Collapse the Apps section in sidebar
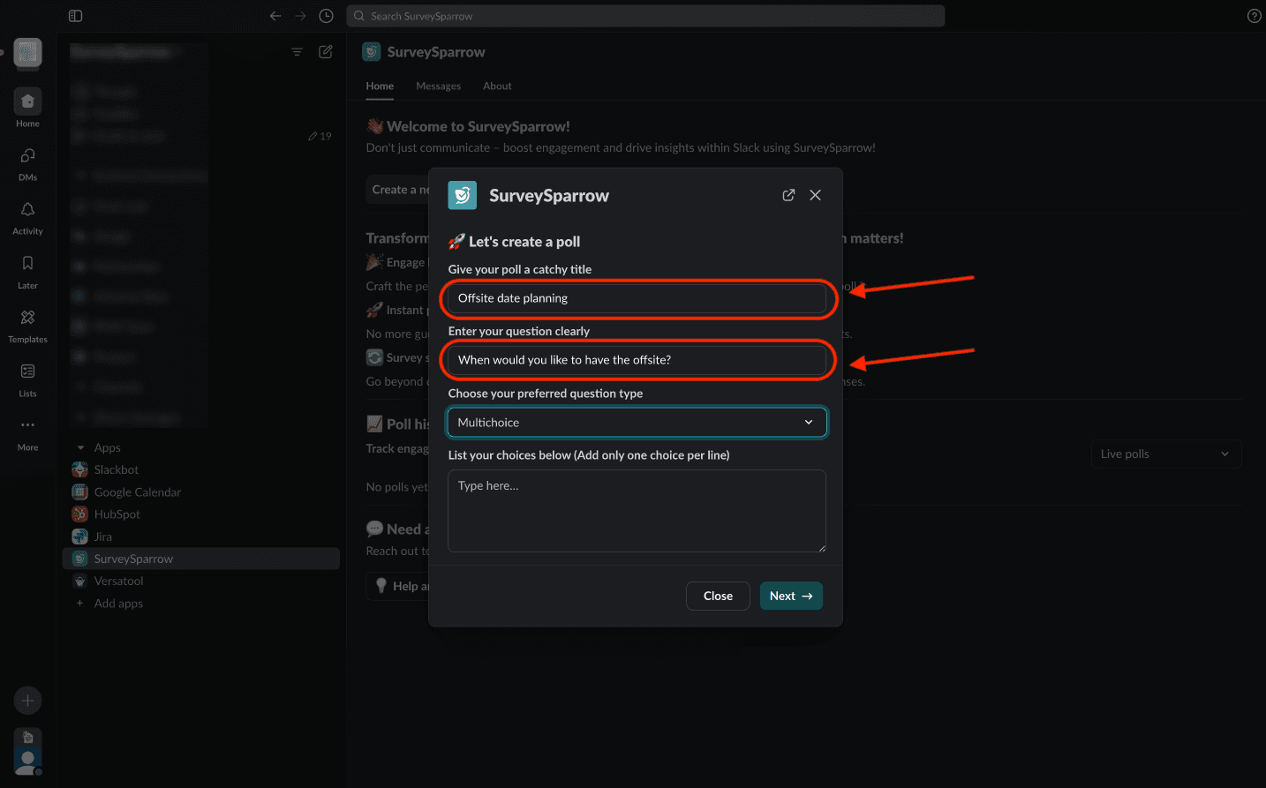The width and height of the screenshot is (1266, 788). click(81, 448)
